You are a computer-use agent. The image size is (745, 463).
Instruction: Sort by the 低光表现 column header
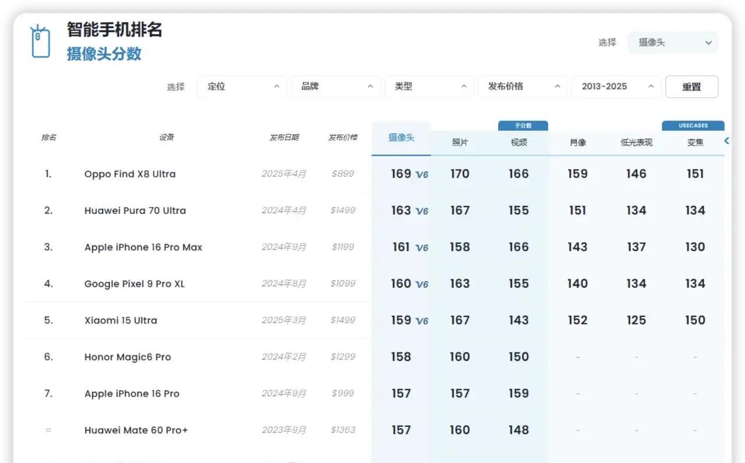click(x=636, y=143)
